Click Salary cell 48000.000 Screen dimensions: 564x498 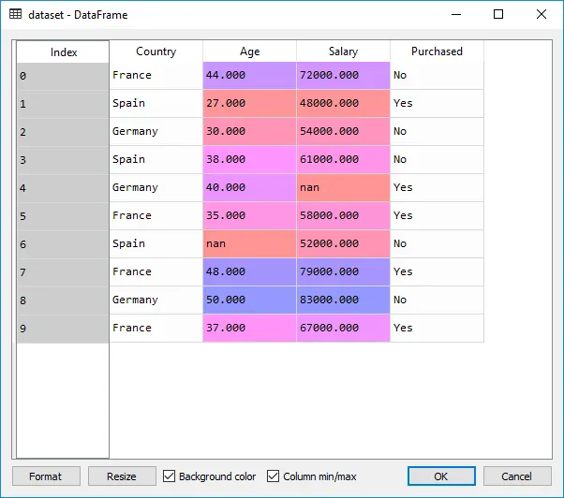[343, 103]
